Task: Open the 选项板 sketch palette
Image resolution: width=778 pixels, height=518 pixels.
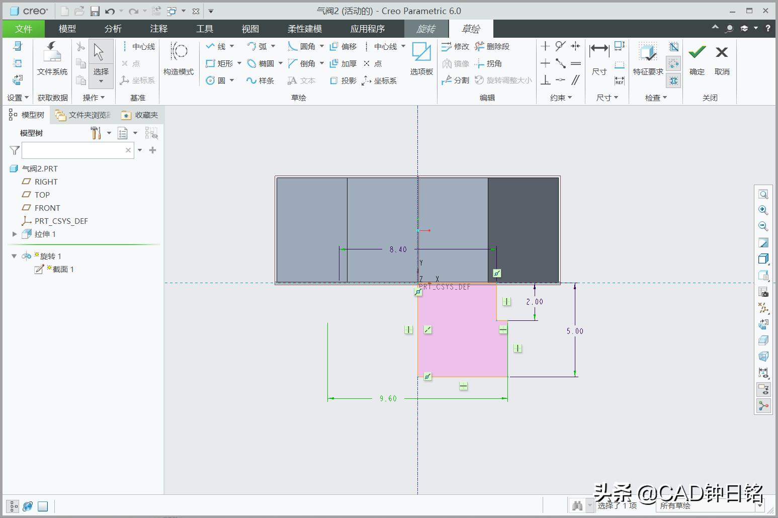Action: pos(420,56)
